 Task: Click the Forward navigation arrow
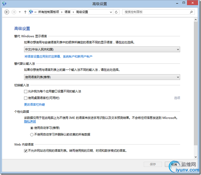coord(14,12)
